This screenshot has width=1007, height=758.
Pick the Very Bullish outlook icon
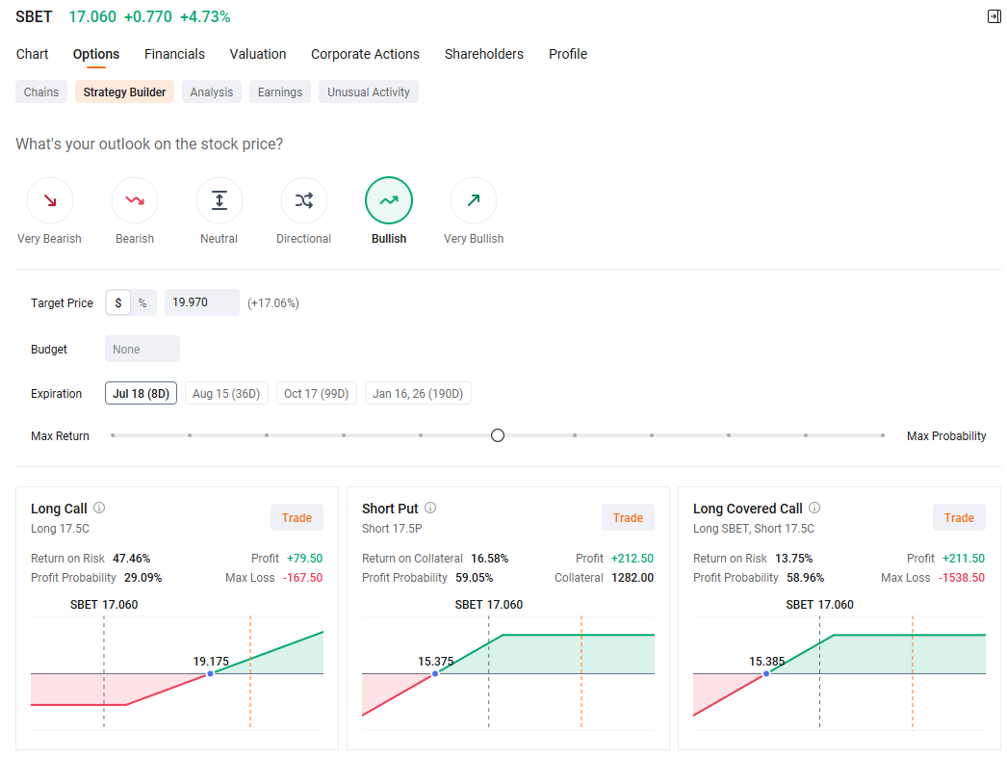pos(474,200)
